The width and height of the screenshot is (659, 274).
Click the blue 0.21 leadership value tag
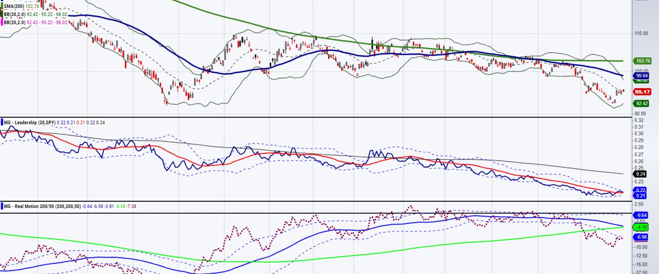(640, 196)
